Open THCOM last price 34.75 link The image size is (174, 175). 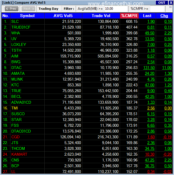point(150,149)
